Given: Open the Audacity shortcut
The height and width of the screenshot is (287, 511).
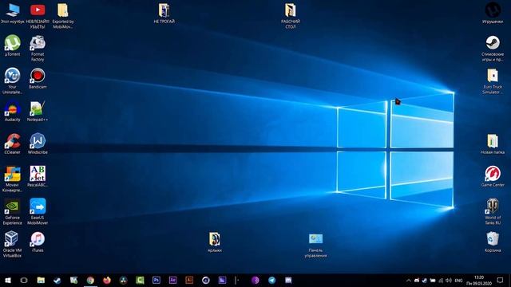Looking at the screenshot, I should pyautogui.click(x=13, y=111).
